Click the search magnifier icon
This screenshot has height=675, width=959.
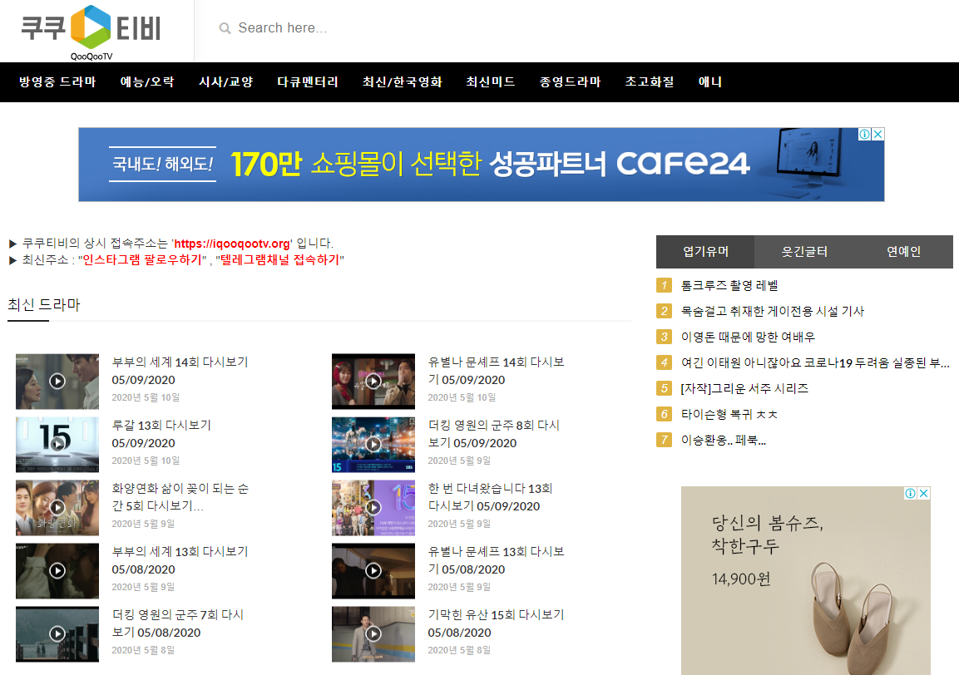(225, 28)
